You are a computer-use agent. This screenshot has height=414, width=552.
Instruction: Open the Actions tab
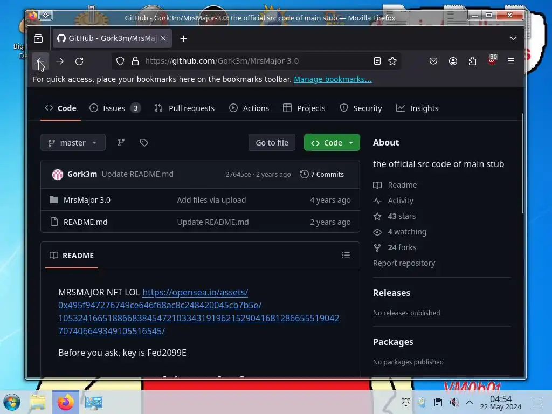point(249,108)
